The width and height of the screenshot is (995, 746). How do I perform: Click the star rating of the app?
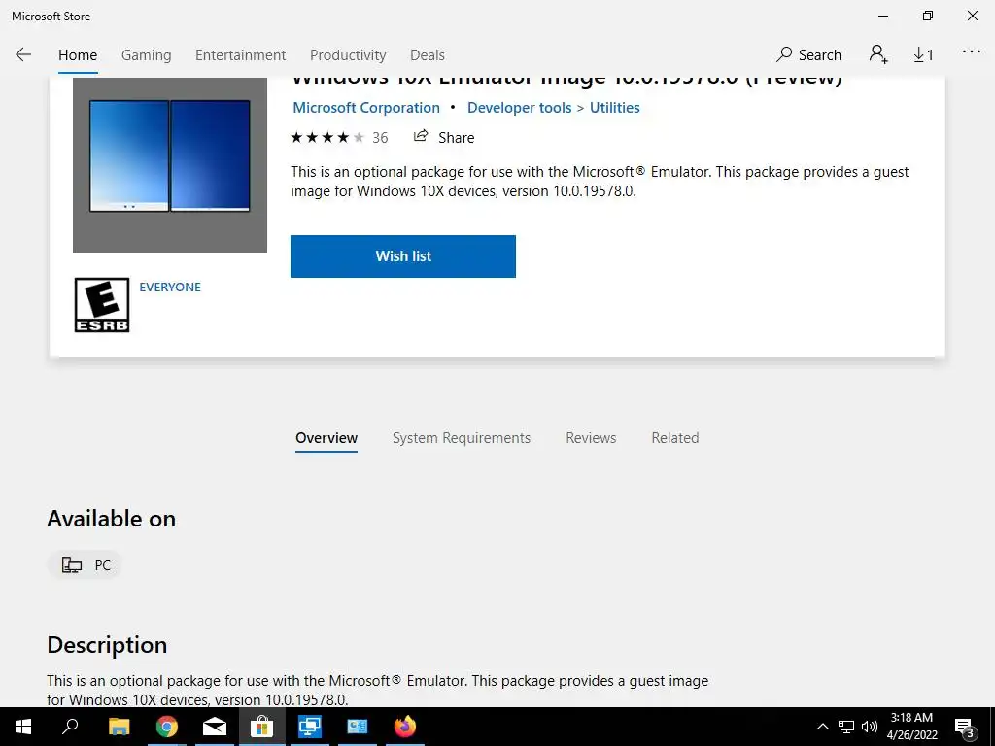[x=327, y=137]
